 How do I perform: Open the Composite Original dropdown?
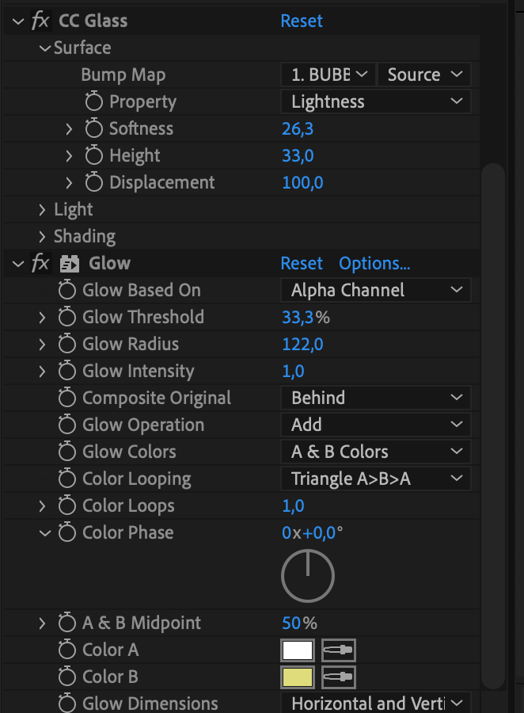coord(376,398)
